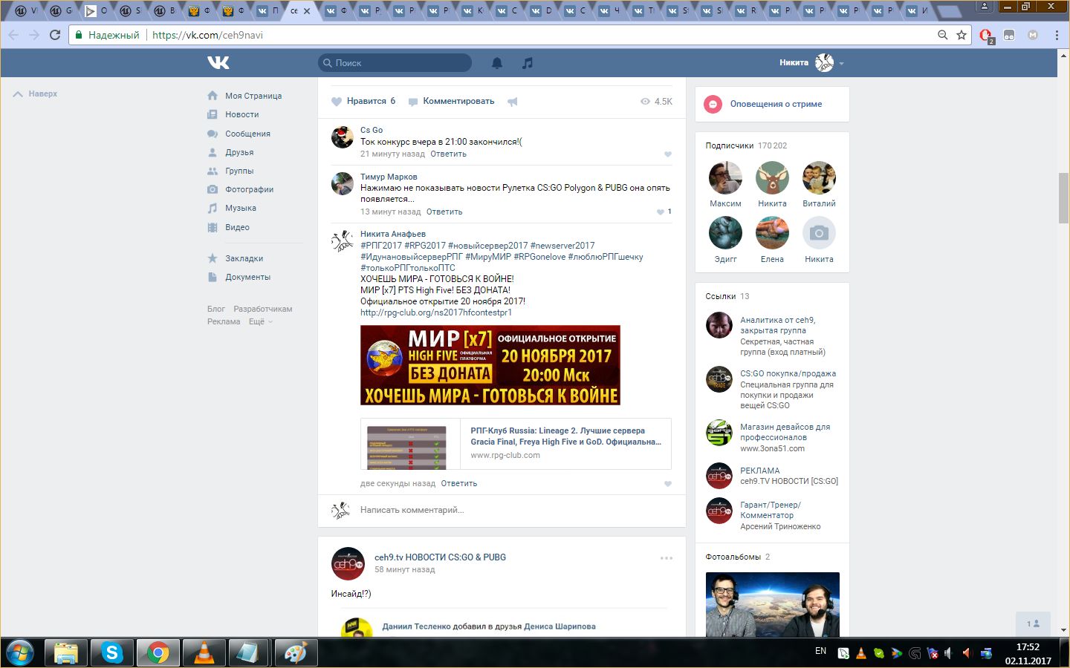The height and width of the screenshot is (668, 1070).
Task: Like Тимур Марков's comment with the heart
Action: pos(661,212)
